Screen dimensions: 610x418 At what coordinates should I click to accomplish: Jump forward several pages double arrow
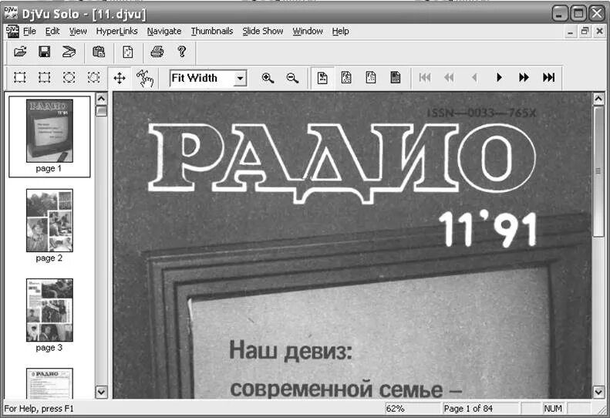click(524, 77)
